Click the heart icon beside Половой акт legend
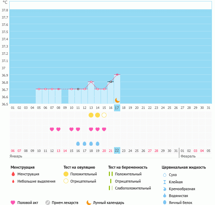Viewport: 215px width, 205px height. [x=13, y=203]
